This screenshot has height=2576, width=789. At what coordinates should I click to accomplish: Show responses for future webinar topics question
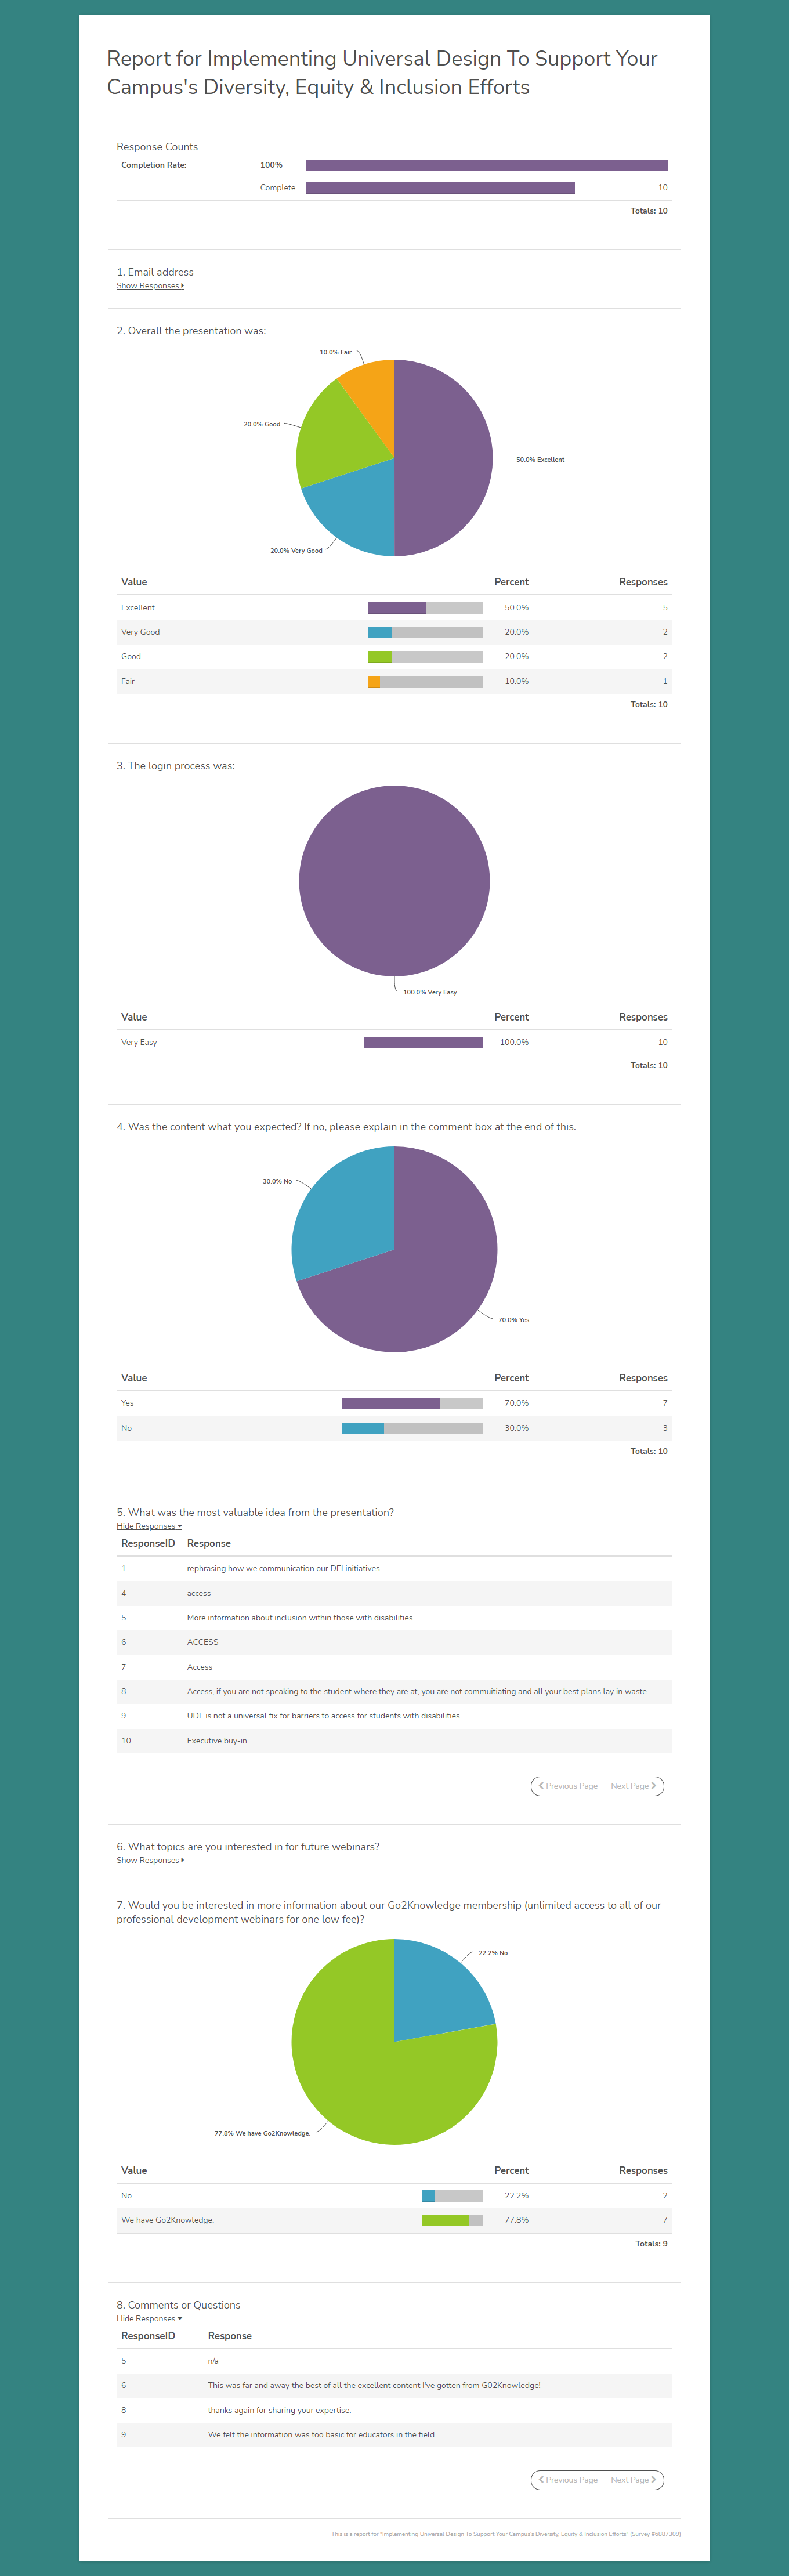pyautogui.click(x=149, y=1860)
